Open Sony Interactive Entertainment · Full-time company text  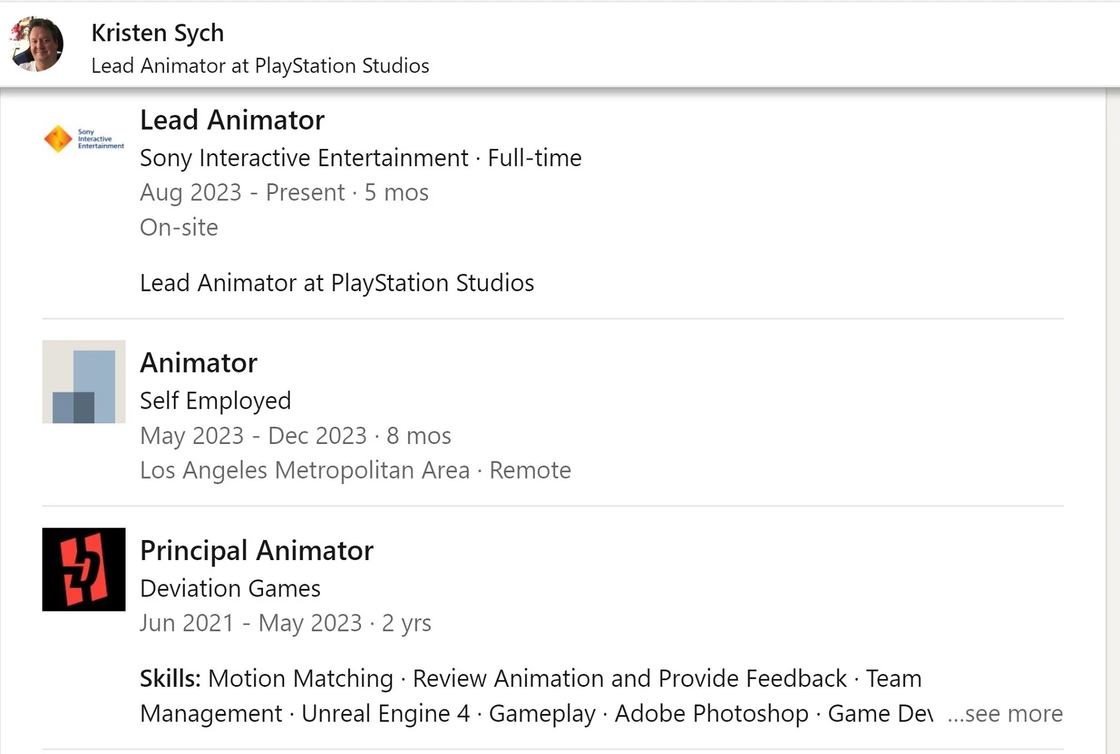pyautogui.click(x=360, y=158)
